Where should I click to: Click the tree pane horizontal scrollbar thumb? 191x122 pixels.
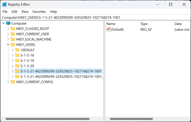point(47,119)
